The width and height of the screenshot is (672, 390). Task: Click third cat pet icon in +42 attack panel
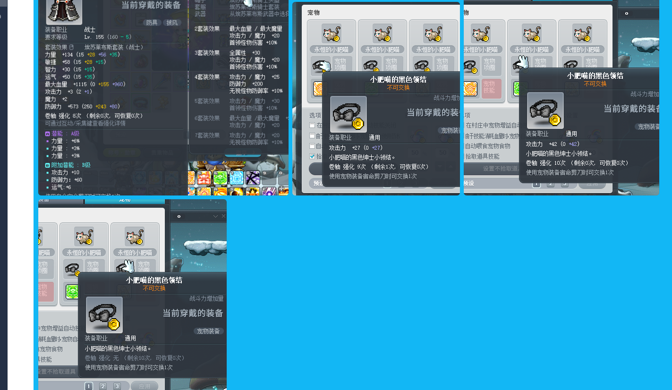click(x=582, y=34)
